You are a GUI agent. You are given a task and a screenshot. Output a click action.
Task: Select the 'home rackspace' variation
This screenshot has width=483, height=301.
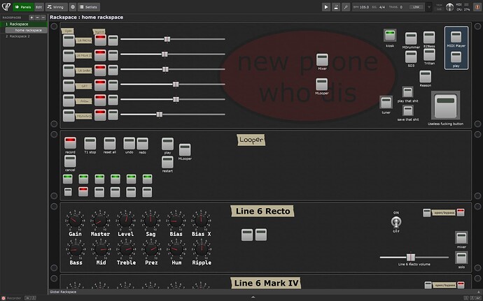click(26, 30)
